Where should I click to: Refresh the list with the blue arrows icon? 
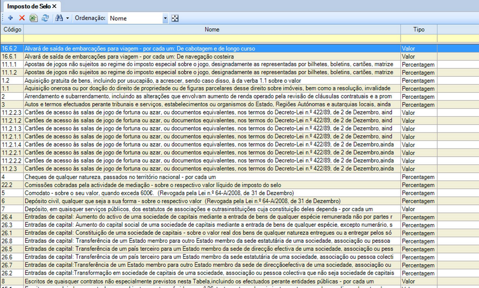tap(45, 18)
